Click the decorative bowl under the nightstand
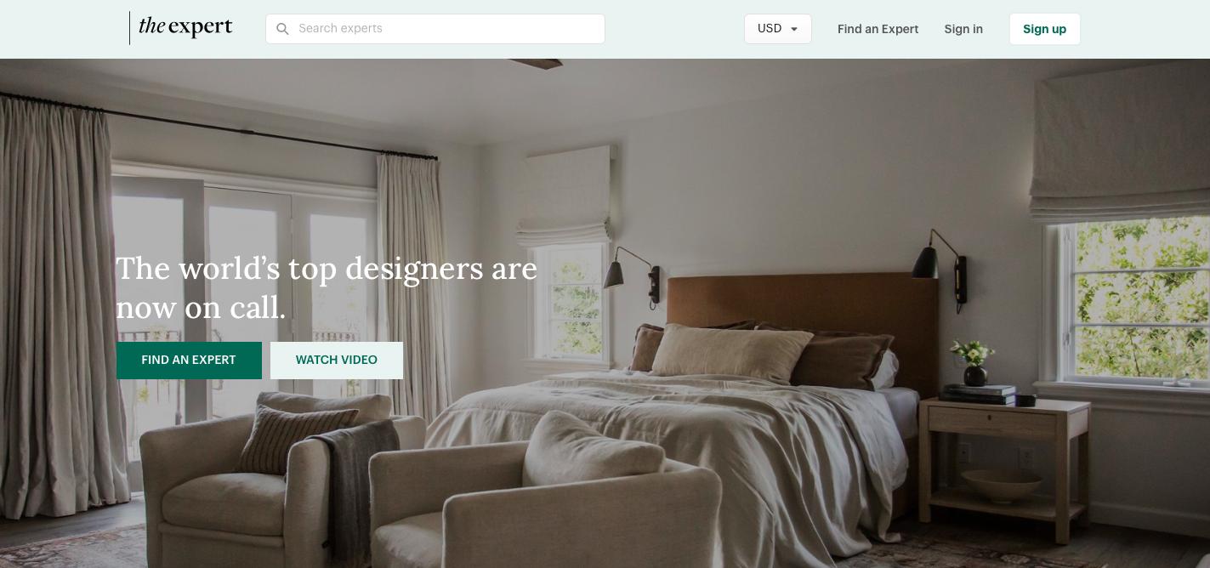1210x568 pixels. click(x=1002, y=486)
